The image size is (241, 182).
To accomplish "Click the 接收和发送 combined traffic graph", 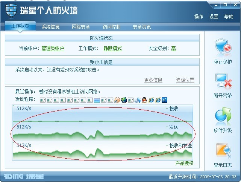I will [103, 150].
